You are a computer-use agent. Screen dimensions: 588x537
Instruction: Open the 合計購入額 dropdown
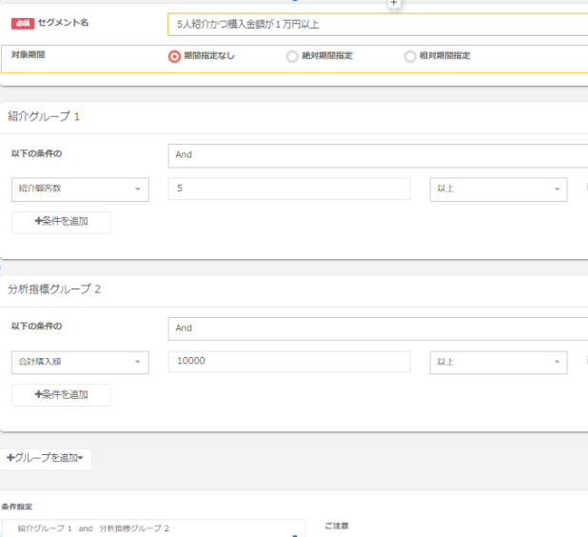tap(80, 363)
